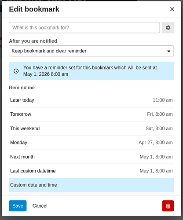Click the reminder notice banner text
Image resolution: width=183 pixels, height=220 pixels.
pos(90,71)
